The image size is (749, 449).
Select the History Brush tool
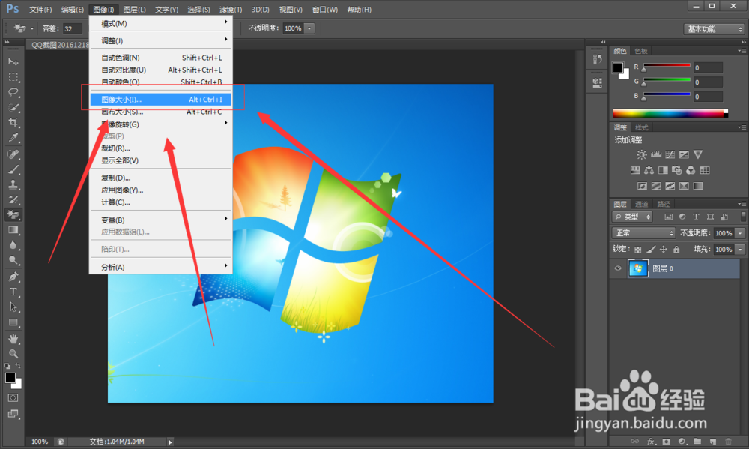tap(13, 199)
